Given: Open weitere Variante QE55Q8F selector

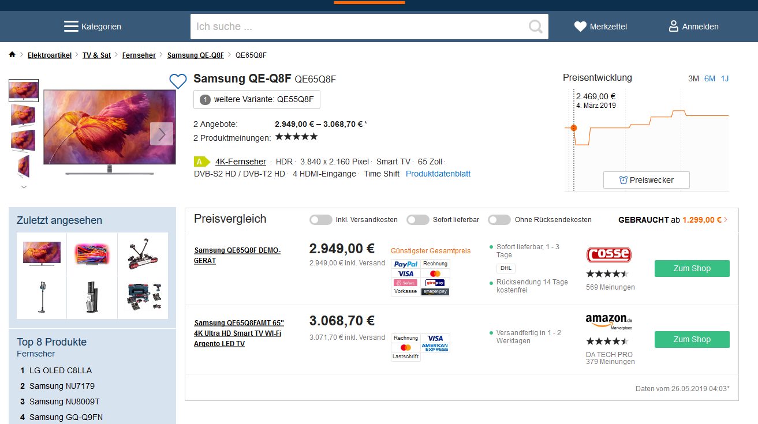Looking at the screenshot, I should tap(257, 99).
